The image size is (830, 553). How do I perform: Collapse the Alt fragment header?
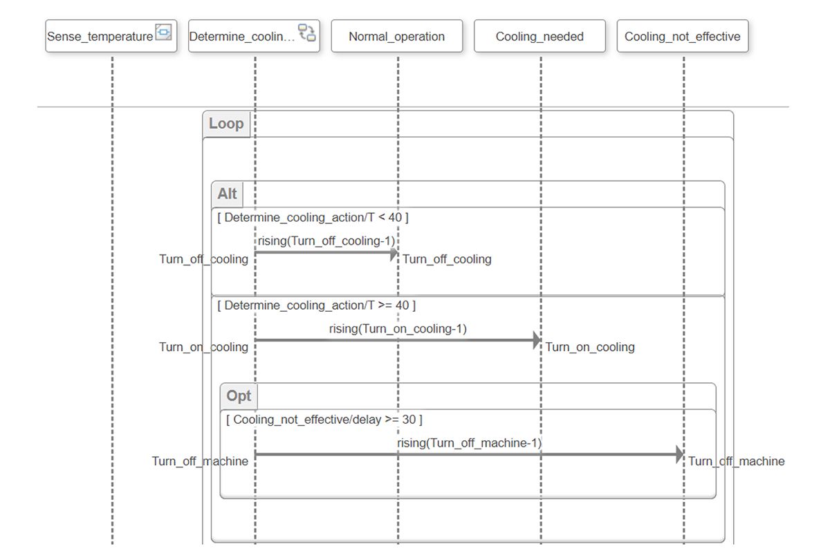[x=227, y=194]
